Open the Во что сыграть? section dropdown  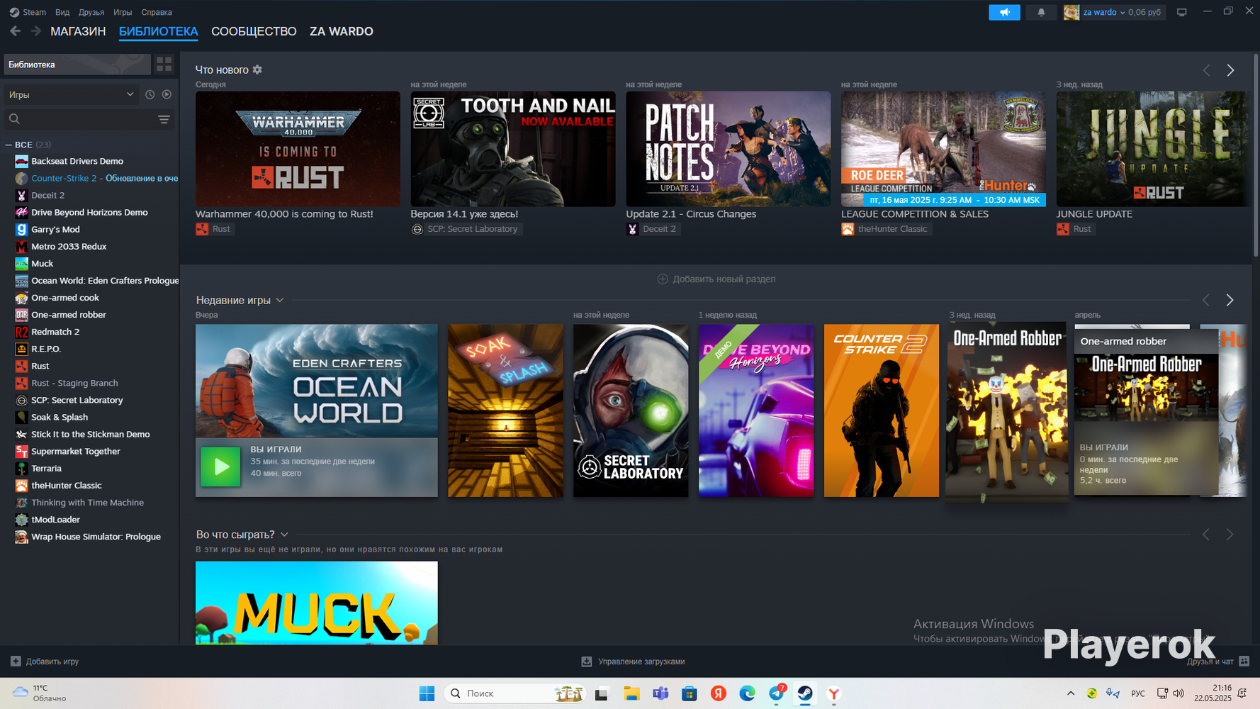(284, 535)
